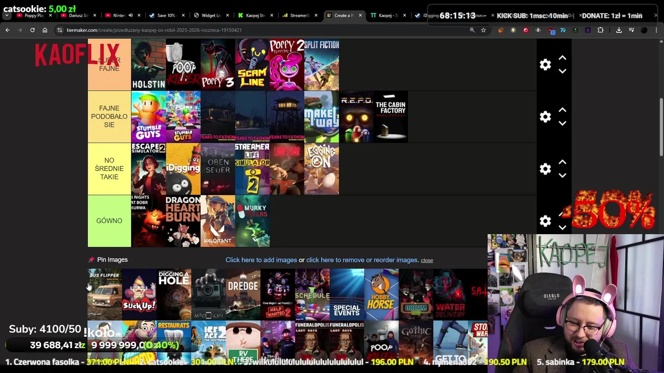This screenshot has width=664, height=373.
Task: Go forward in browser history
Action: [x=20, y=30]
